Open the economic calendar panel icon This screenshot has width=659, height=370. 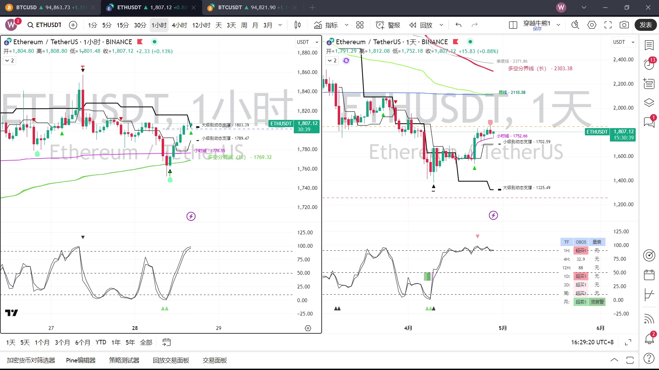pyautogui.click(x=649, y=275)
